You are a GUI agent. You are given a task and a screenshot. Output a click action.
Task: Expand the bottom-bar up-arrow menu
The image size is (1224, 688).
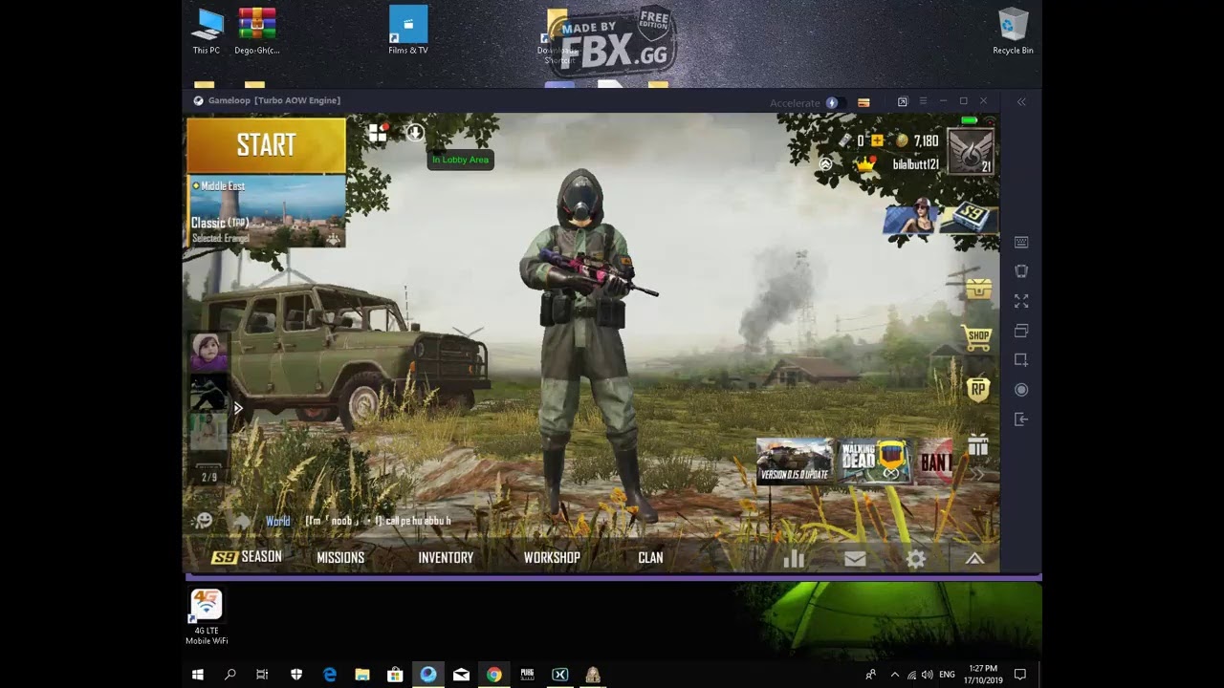pos(974,559)
